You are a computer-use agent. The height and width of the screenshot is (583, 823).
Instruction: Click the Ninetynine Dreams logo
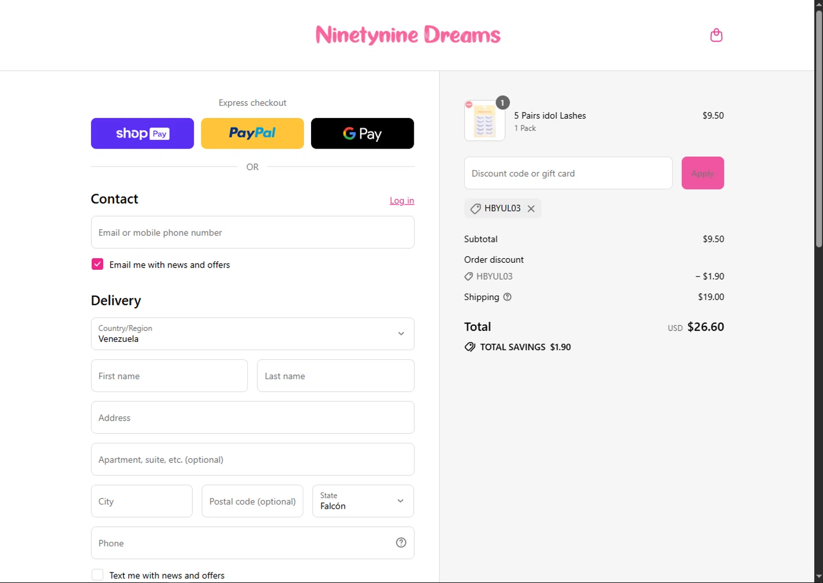(x=408, y=35)
